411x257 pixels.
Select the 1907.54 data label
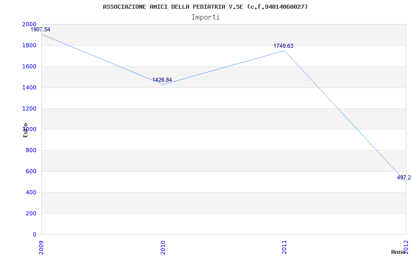(41, 30)
